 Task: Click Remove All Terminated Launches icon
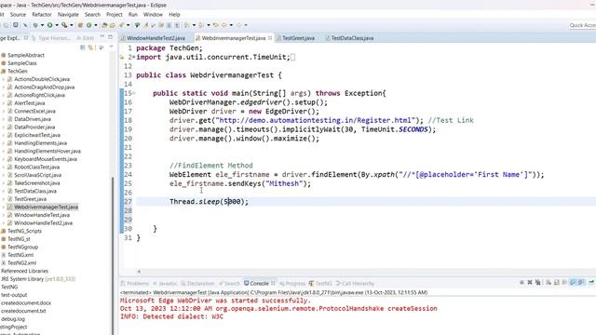(538, 283)
